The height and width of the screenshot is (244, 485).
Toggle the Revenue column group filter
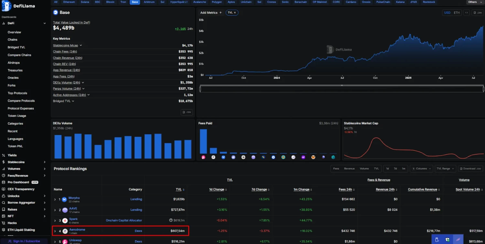tap(349, 169)
